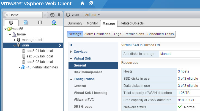This screenshot has height=111, width=200.
Task: Pin the navigator with the pushpin icon
Action: click(x=59, y=15)
